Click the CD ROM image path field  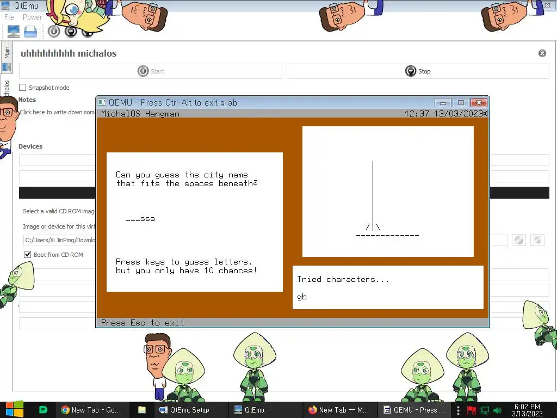(59, 240)
